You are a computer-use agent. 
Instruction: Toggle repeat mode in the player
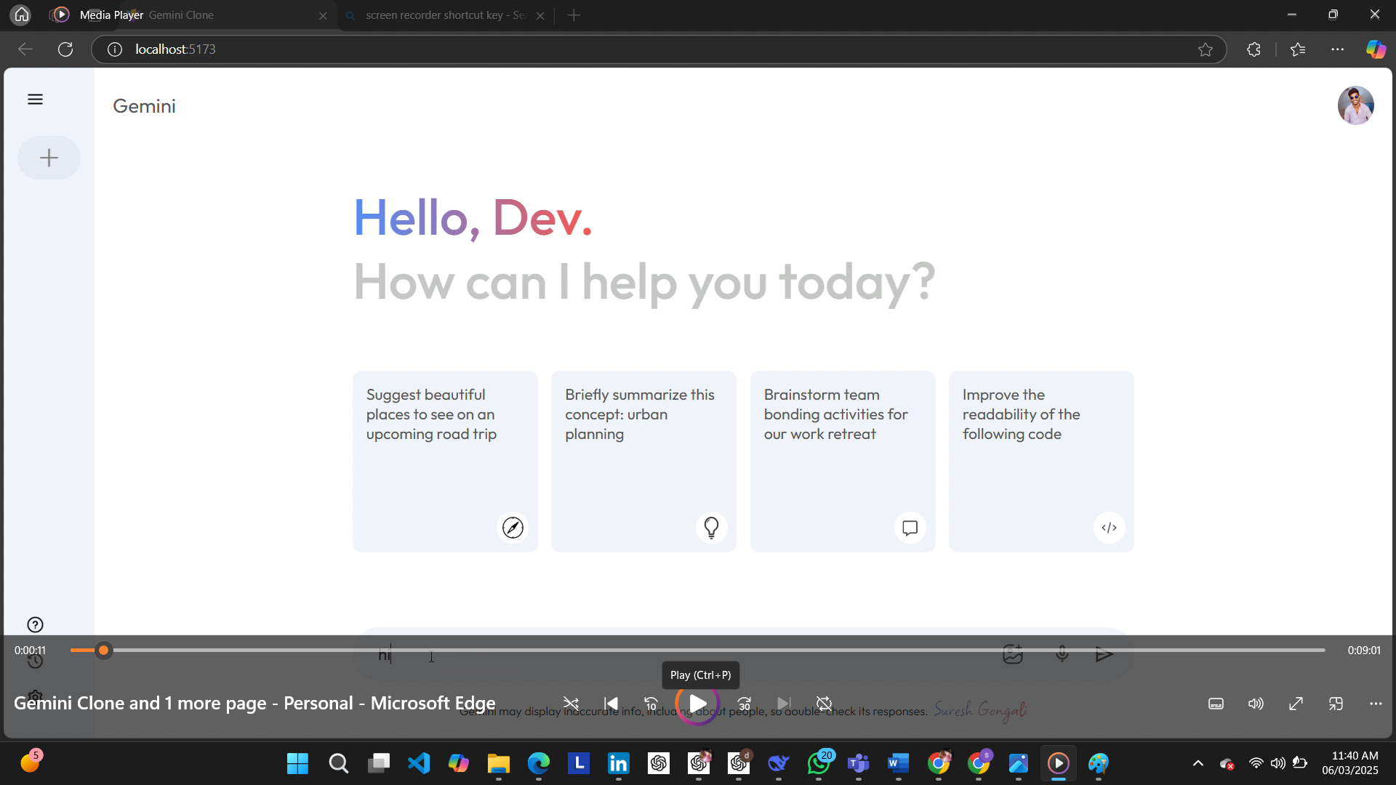point(824,704)
